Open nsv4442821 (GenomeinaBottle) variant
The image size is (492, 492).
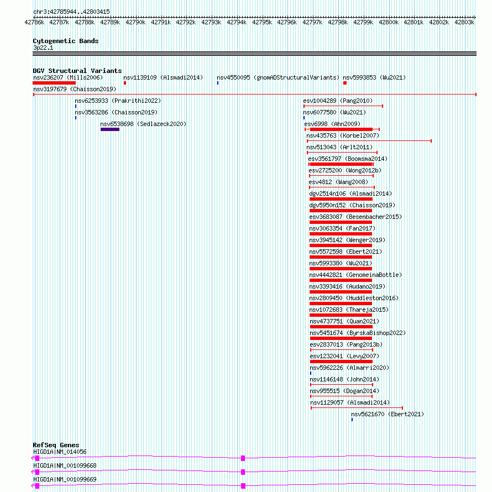pyautogui.click(x=355, y=275)
